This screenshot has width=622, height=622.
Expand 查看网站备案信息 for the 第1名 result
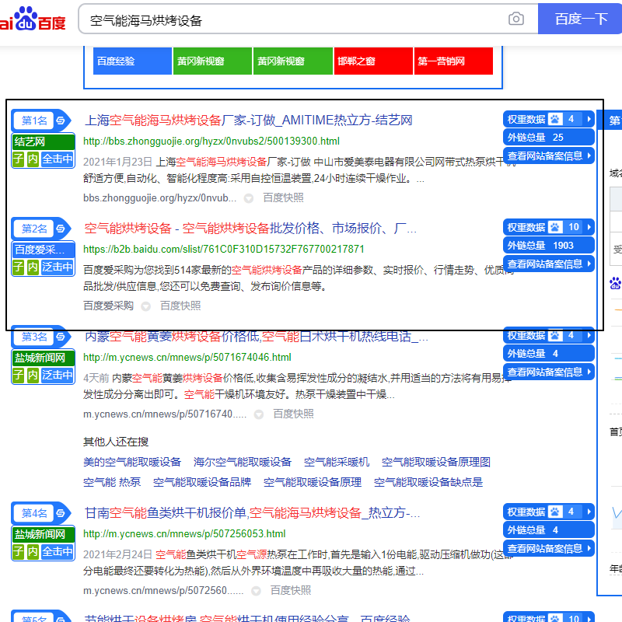[x=548, y=155]
